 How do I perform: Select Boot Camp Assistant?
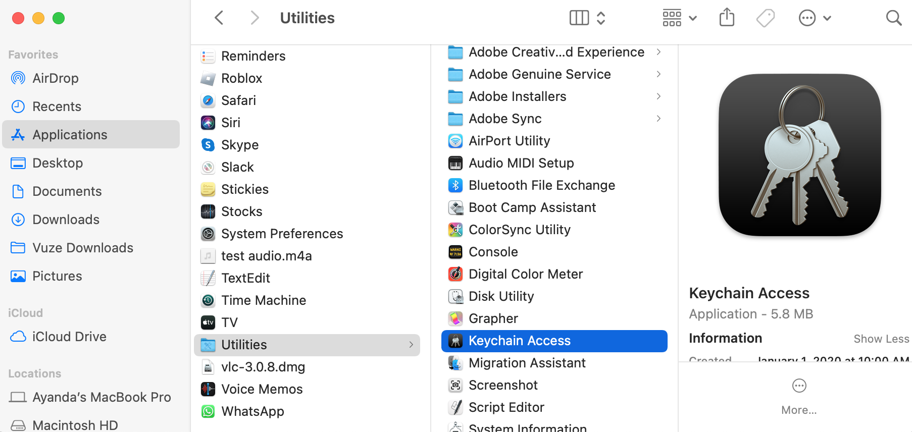(554, 207)
